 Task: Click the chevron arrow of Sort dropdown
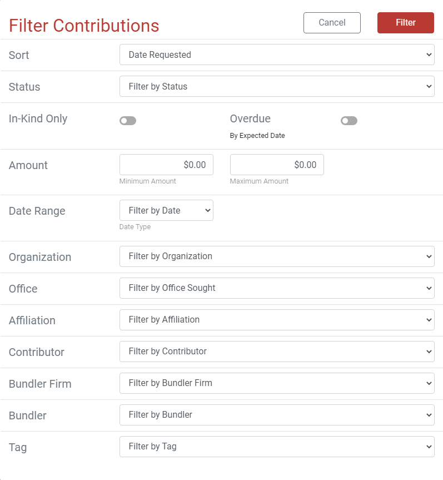(429, 55)
